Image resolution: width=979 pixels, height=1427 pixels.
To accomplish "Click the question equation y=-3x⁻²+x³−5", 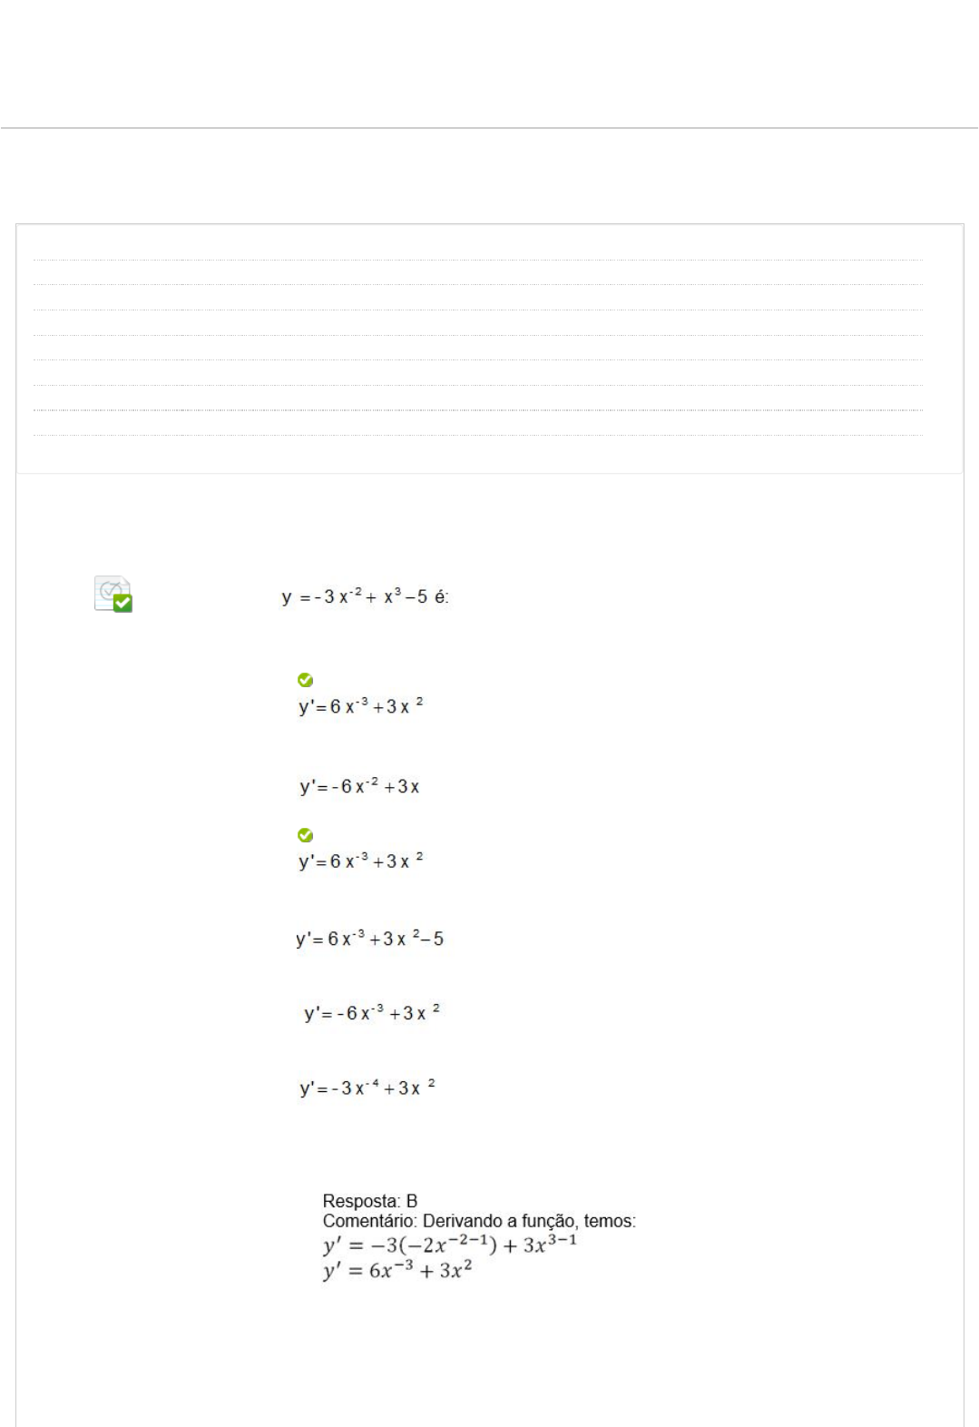I will pos(365,597).
